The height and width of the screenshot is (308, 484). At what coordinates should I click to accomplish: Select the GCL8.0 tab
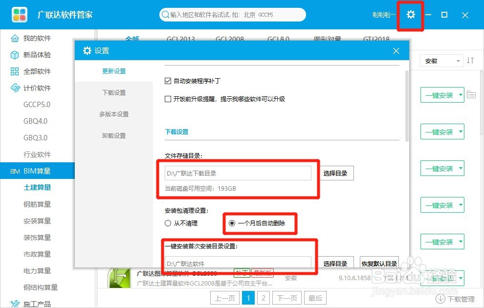tap(278, 39)
